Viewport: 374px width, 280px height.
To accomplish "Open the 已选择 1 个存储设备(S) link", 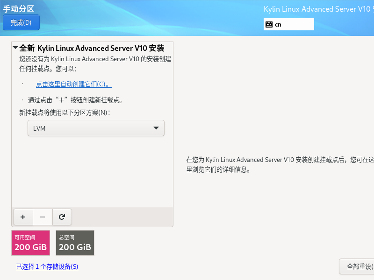I will pos(47,267).
